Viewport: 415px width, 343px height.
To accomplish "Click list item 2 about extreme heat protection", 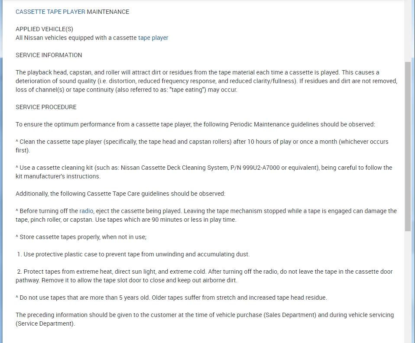I will pyautogui.click(x=204, y=272).
